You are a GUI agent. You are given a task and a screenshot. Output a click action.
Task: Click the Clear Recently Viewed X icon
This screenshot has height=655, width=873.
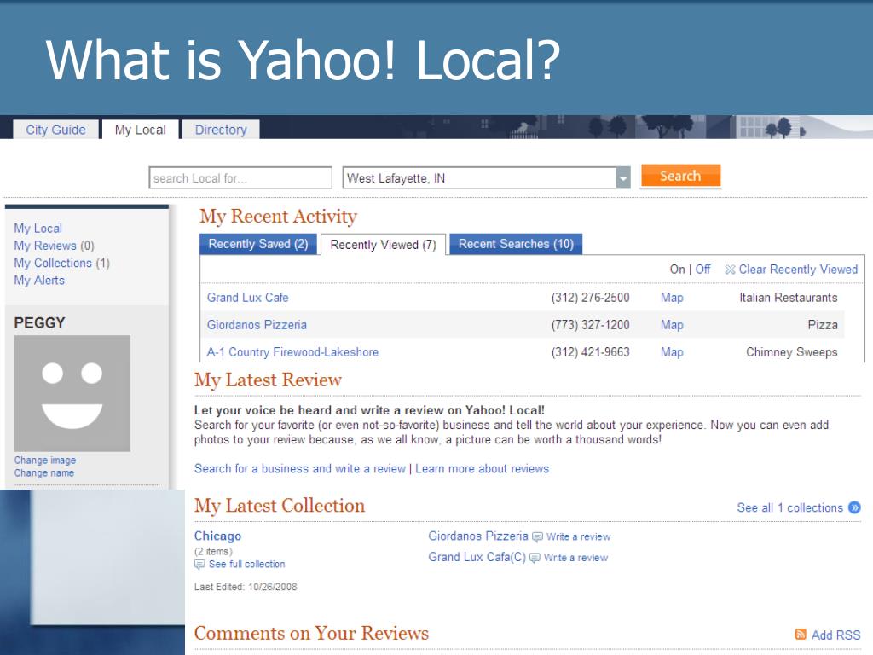pyautogui.click(x=730, y=270)
